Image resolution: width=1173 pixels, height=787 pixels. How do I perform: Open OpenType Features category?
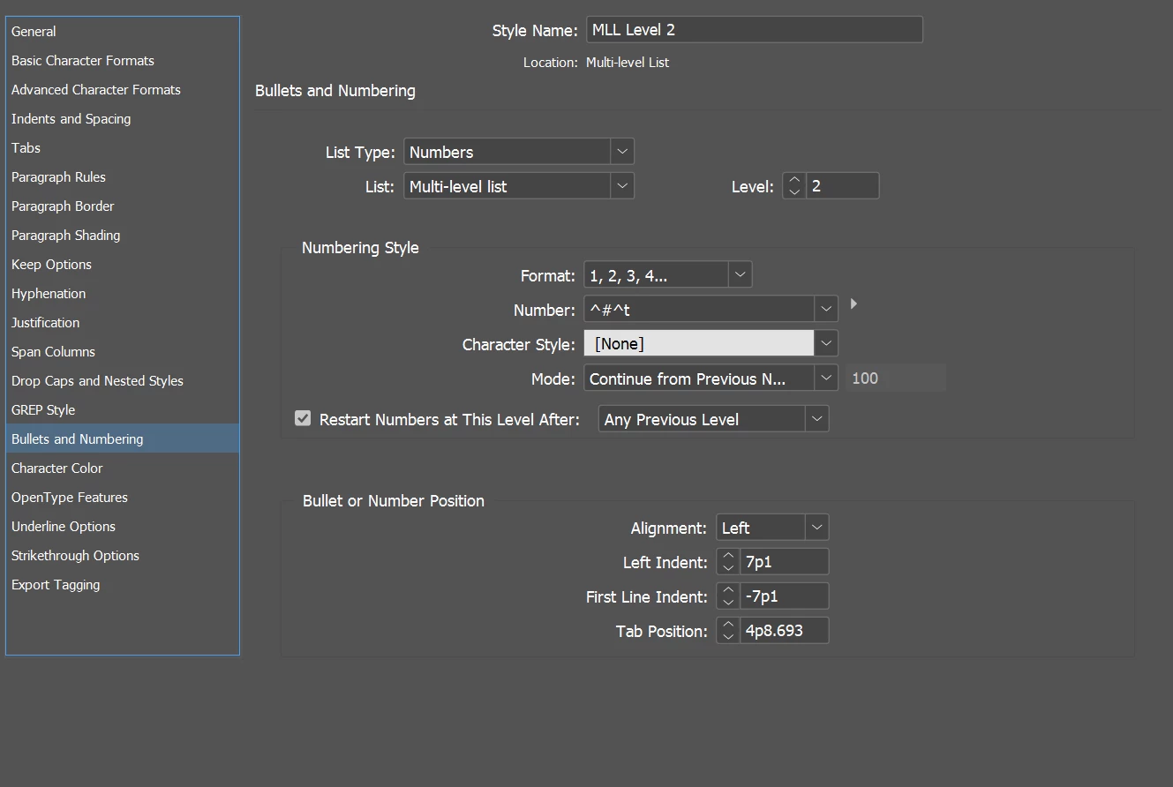coord(122,497)
